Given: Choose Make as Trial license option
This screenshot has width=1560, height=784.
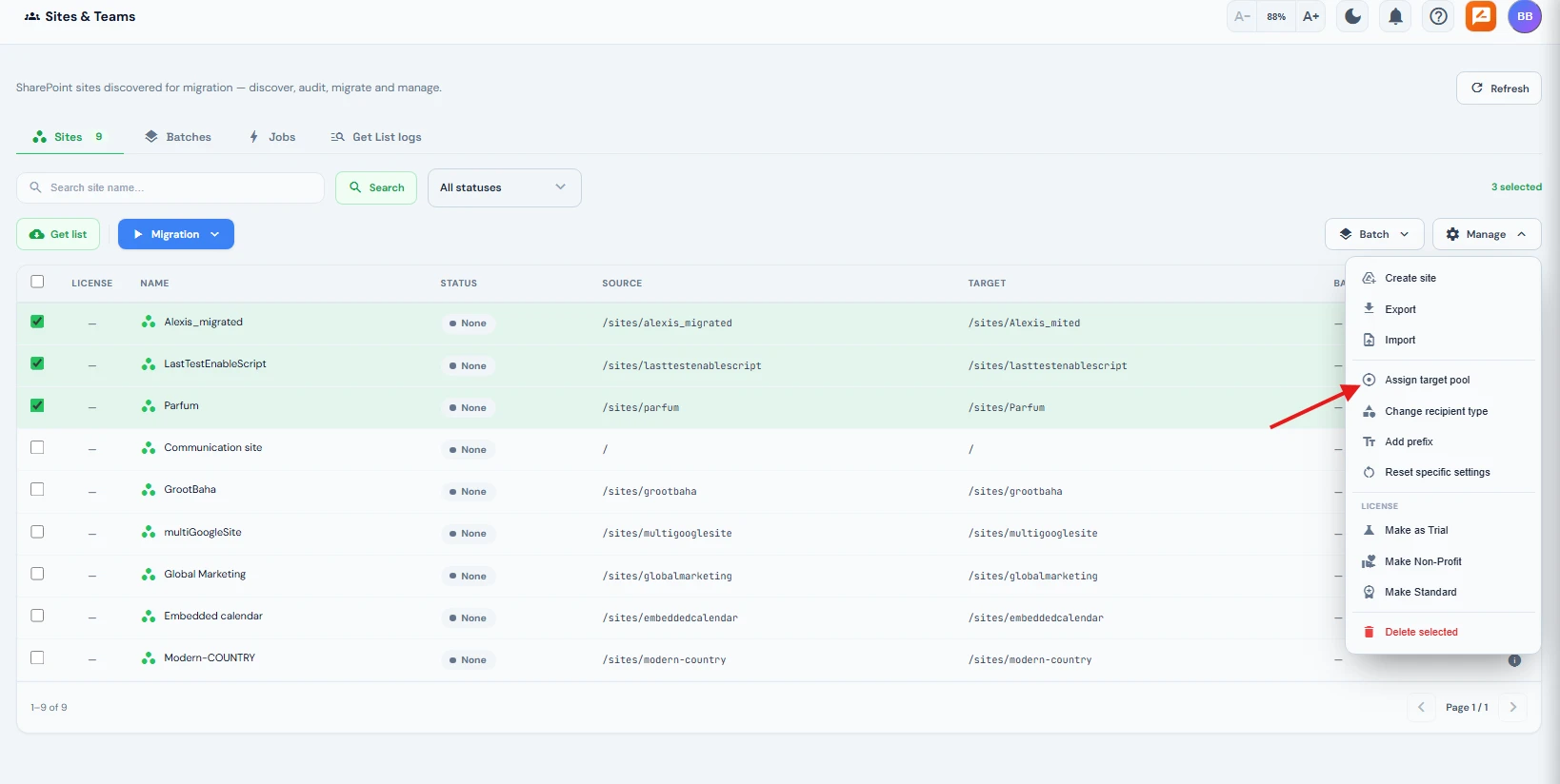Looking at the screenshot, I should (1443, 530).
